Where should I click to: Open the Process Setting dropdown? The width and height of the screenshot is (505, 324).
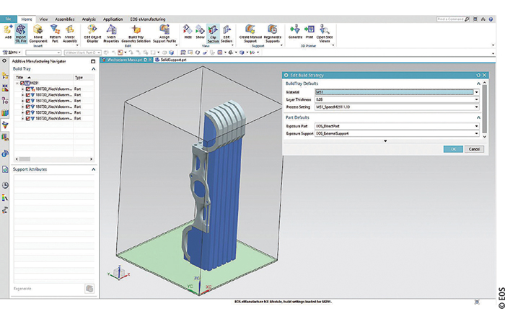[x=476, y=107]
